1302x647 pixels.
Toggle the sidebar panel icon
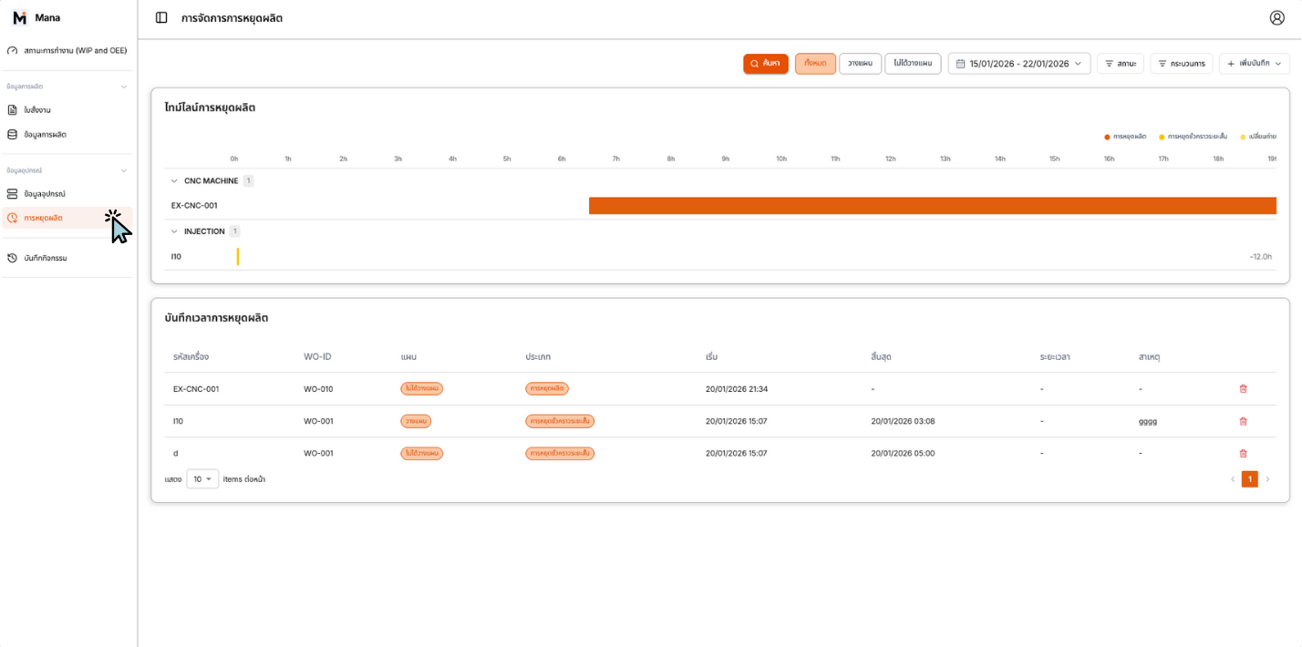coord(161,17)
